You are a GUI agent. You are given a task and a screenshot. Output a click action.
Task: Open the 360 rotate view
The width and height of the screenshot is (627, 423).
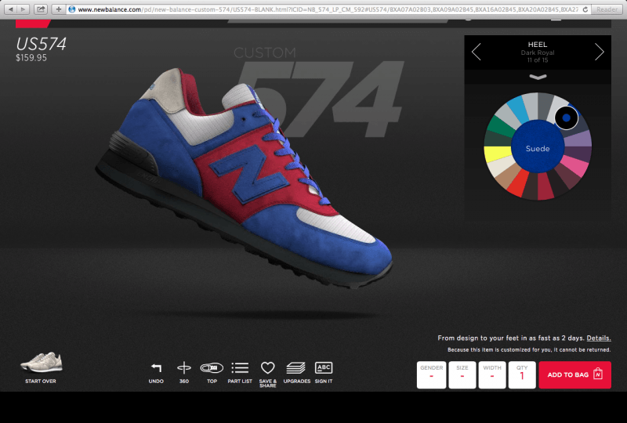pos(184,367)
